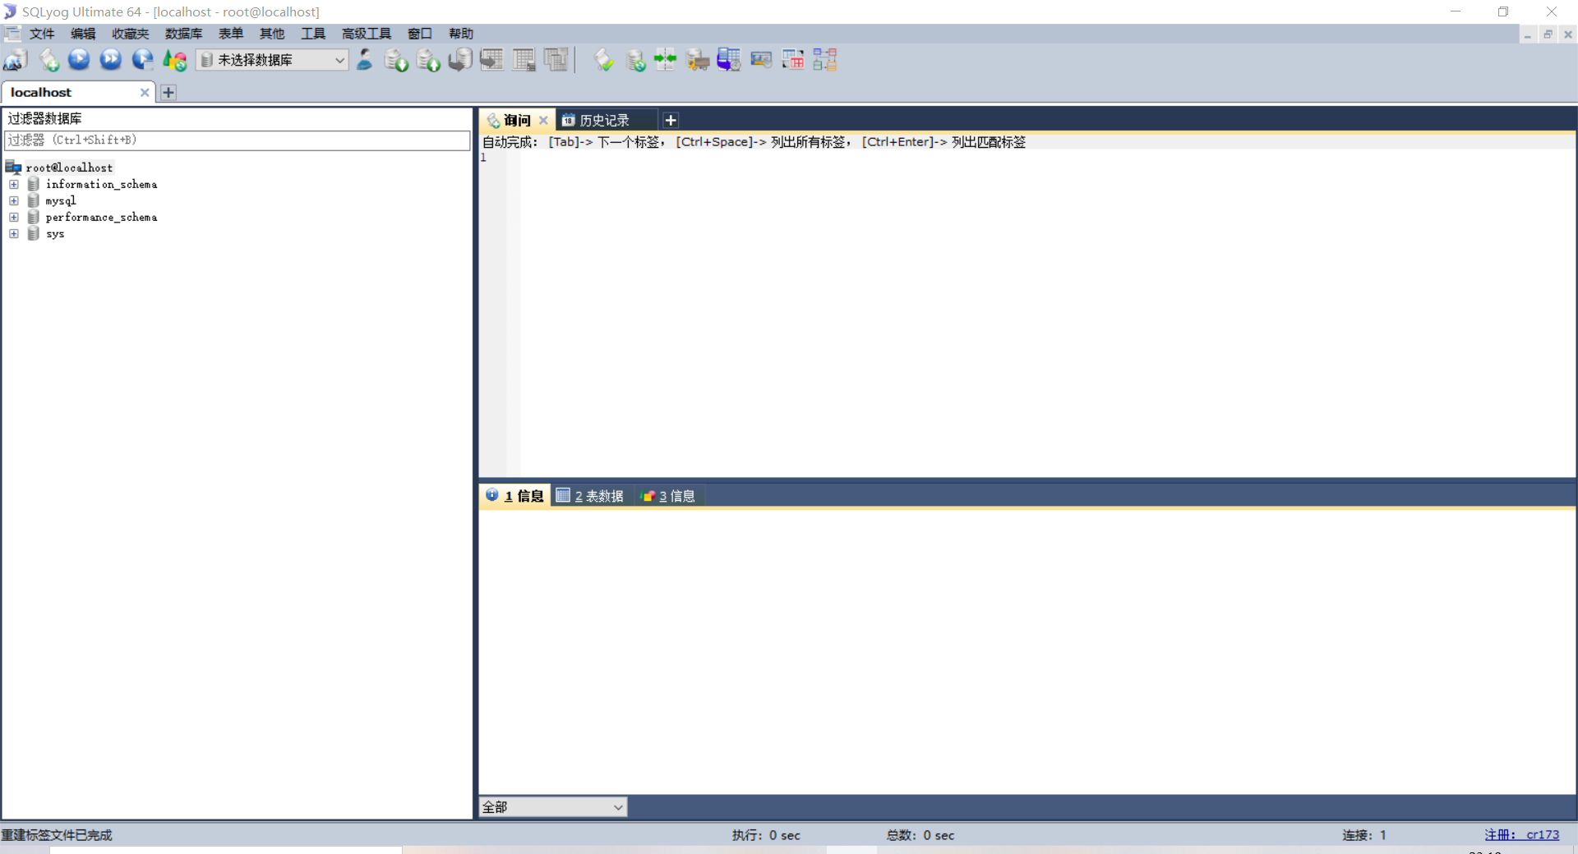Click the grey database-with-arrow toolbar icon

tap(460, 60)
